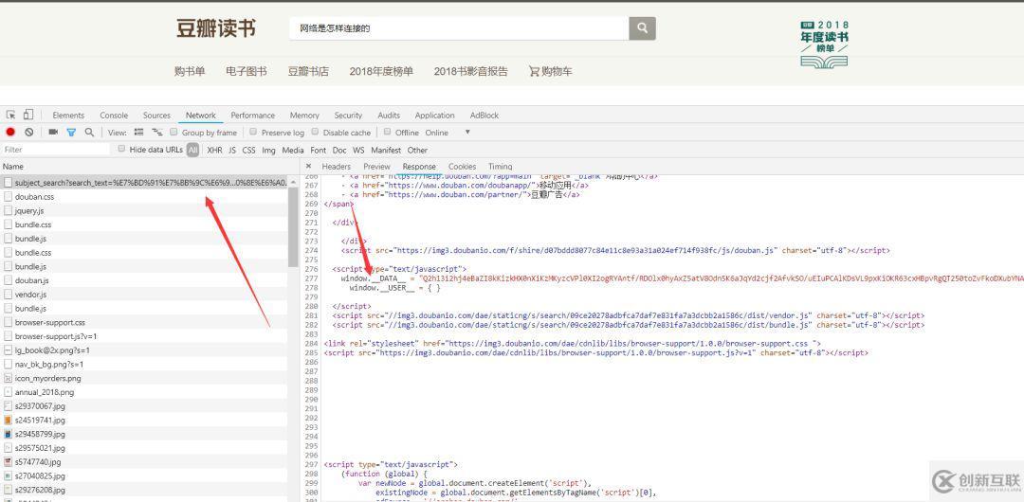Screen dimensions: 1024x502
Task: Open the 电子图书 navigation link
Action: tap(247, 71)
